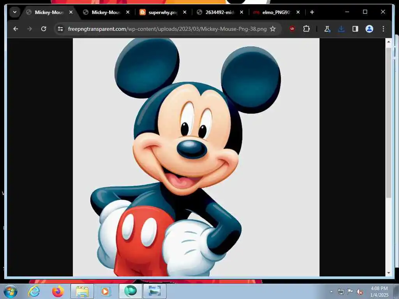The width and height of the screenshot is (399, 299).
Task: Launch Firefox from taskbar
Action: point(58,291)
